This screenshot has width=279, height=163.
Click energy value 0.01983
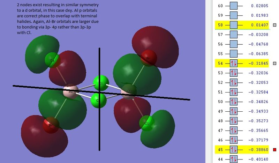(x=259, y=15)
